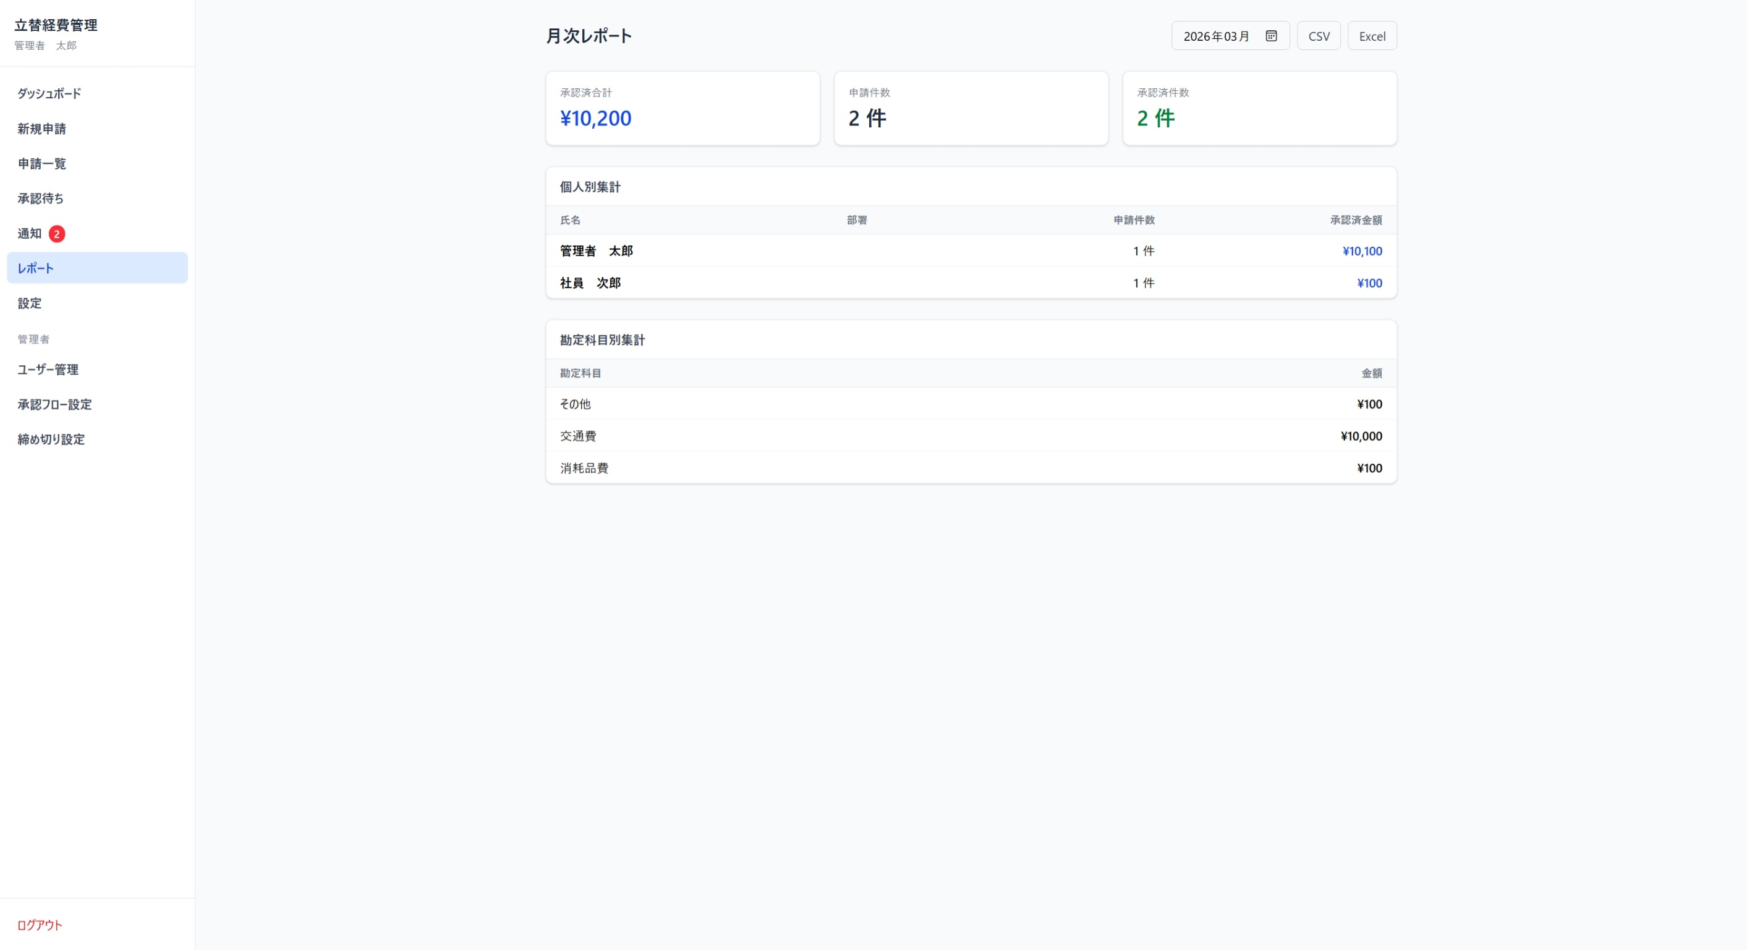This screenshot has width=1747, height=950.
Task: Open ダッシュボード in the sidebar
Action: (49, 93)
